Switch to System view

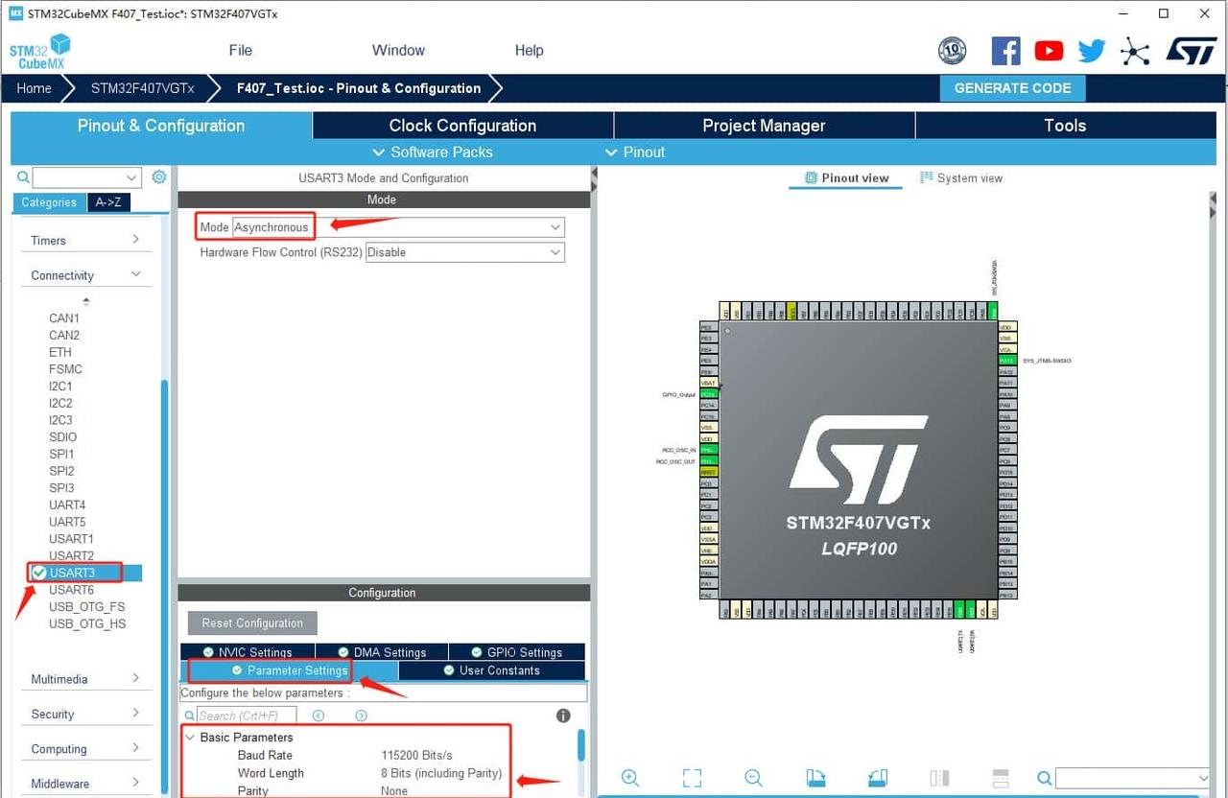pos(962,177)
